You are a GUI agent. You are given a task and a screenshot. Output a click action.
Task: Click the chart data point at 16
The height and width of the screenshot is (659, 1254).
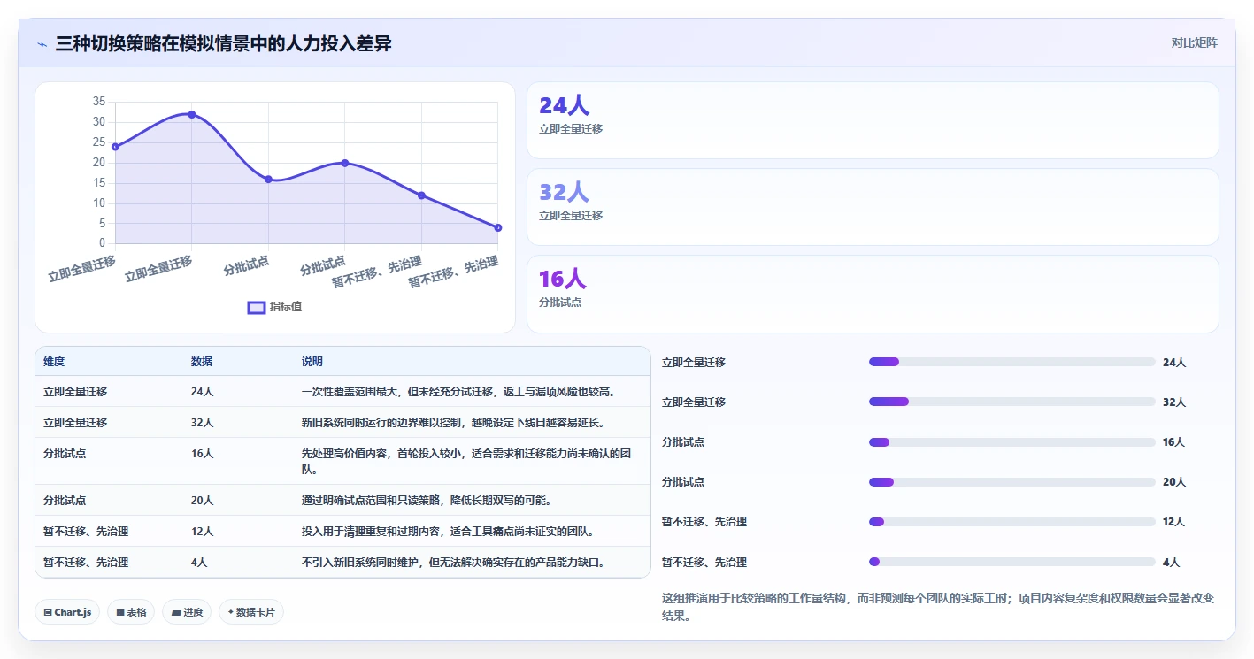[x=268, y=179]
